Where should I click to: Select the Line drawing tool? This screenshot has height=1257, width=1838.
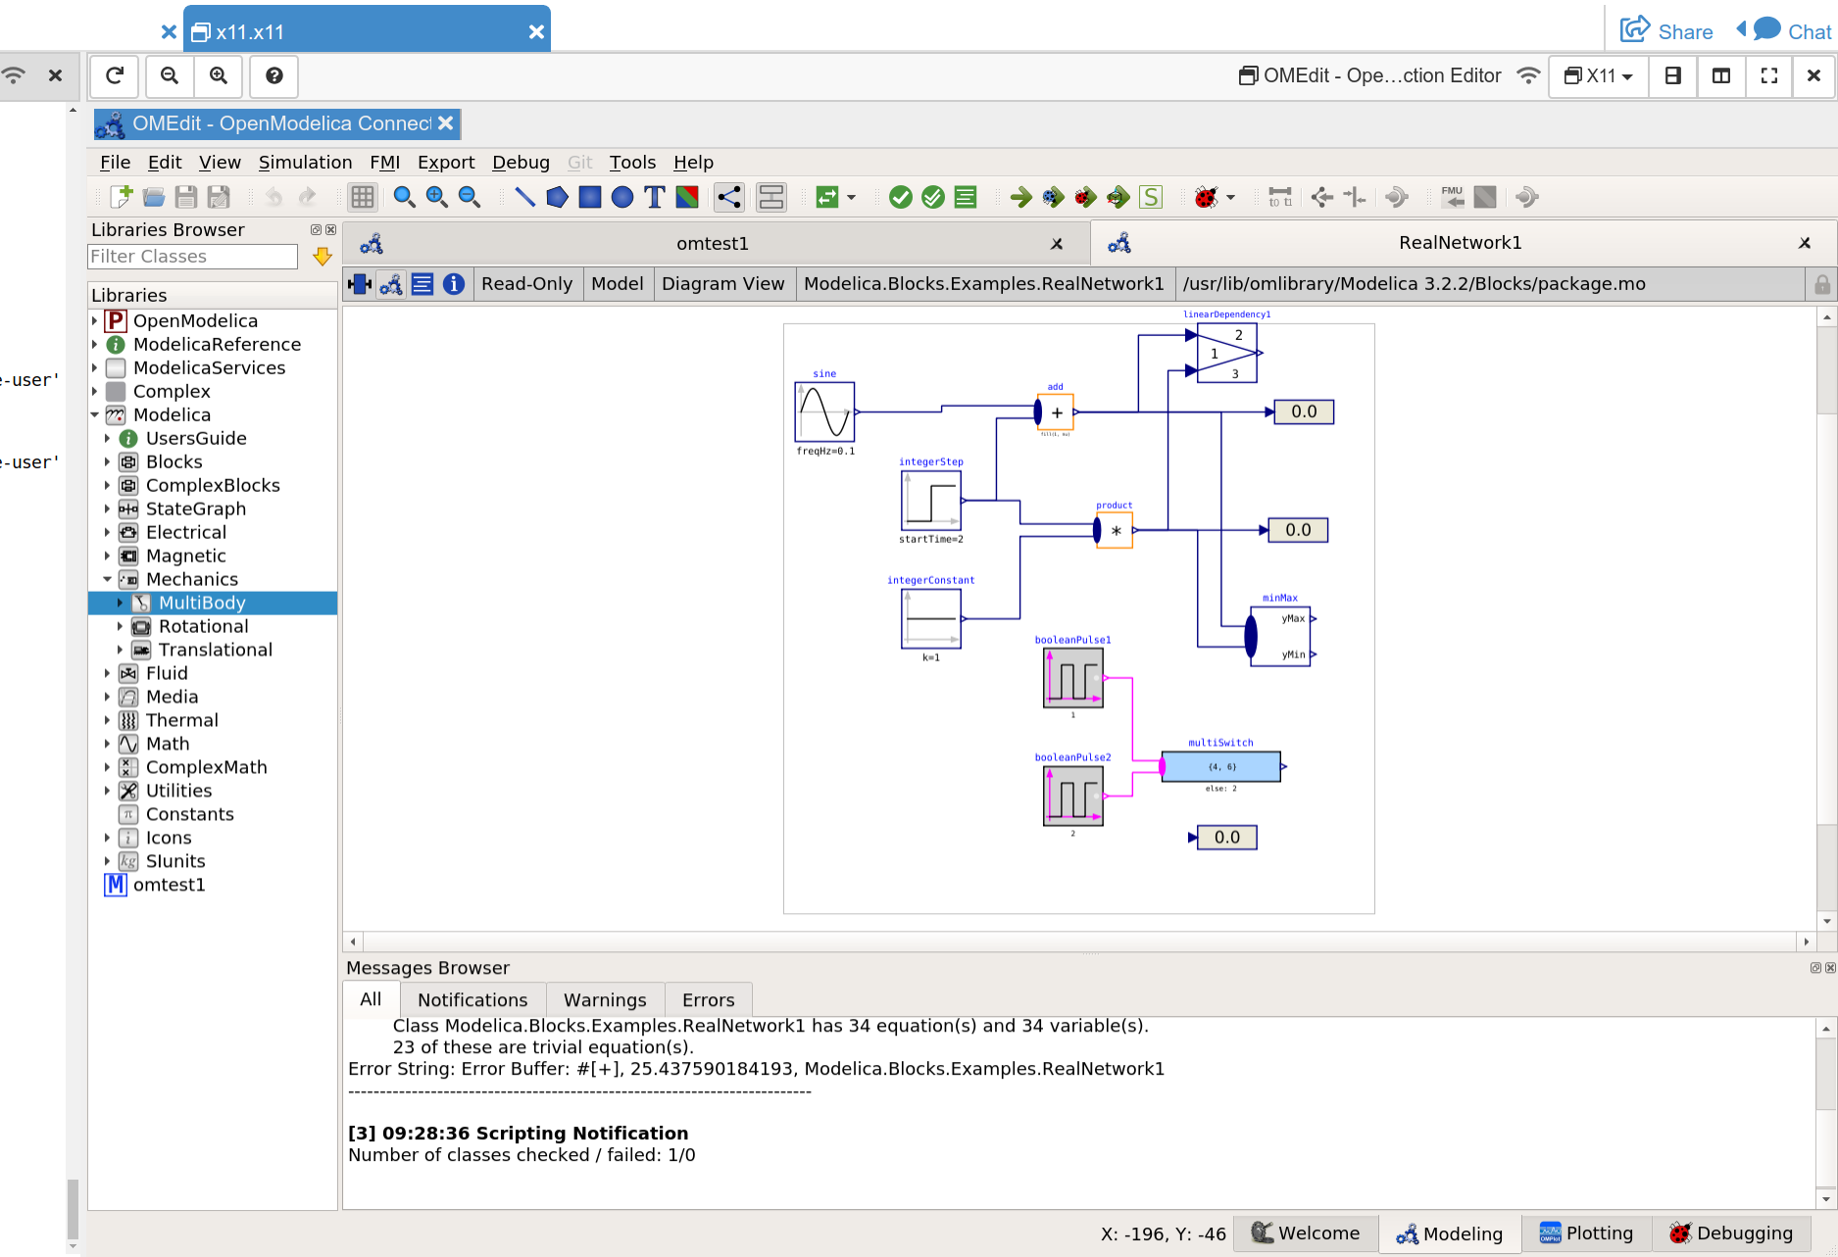(525, 197)
